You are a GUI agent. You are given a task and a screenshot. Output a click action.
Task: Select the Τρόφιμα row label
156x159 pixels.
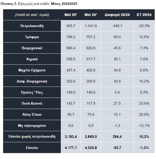[32, 37]
